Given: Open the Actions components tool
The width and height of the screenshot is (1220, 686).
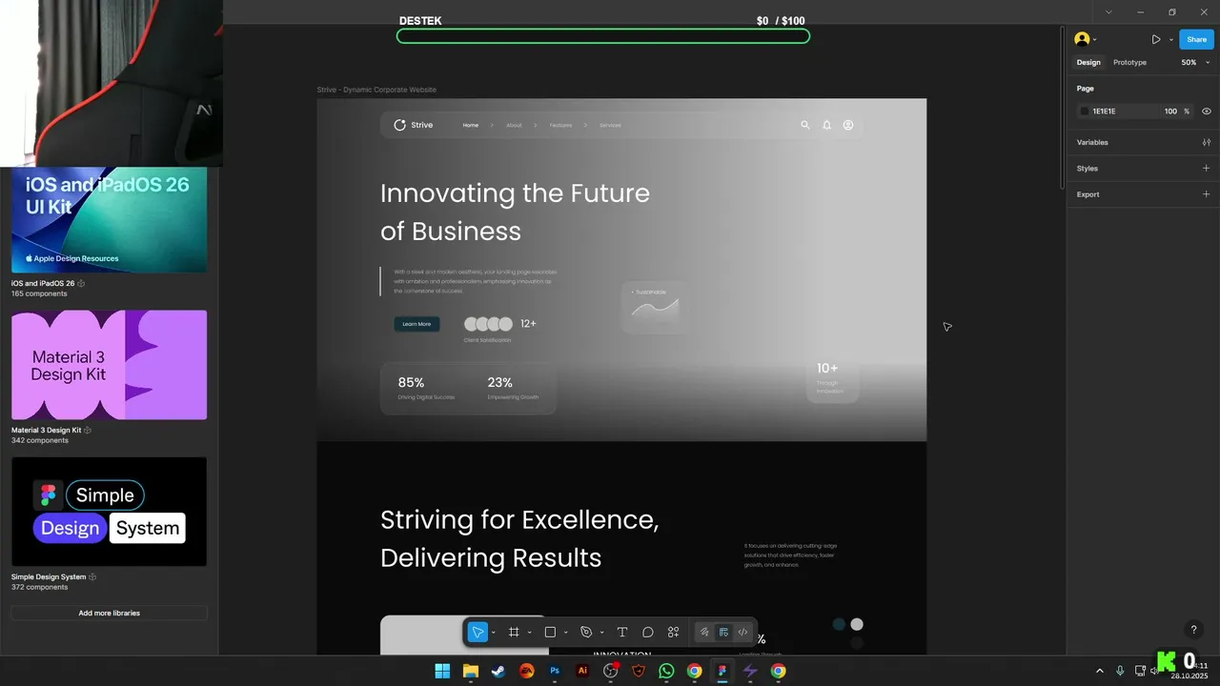Looking at the screenshot, I should [x=674, y=632].
